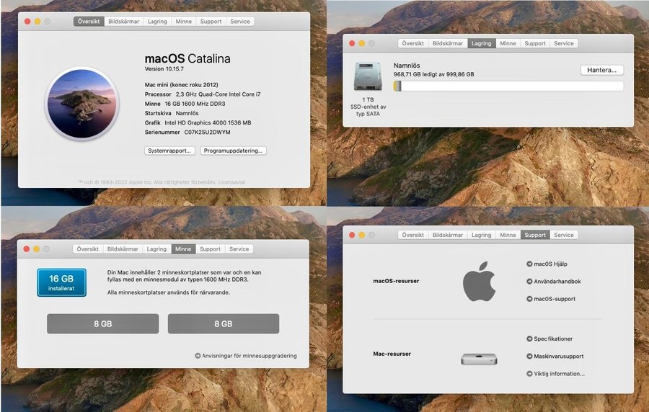Select the left 8 GB memory slot

[102, 324]
